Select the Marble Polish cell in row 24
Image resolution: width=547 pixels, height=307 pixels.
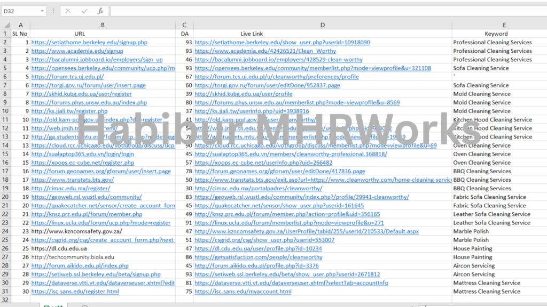click(x=471, y=231)
